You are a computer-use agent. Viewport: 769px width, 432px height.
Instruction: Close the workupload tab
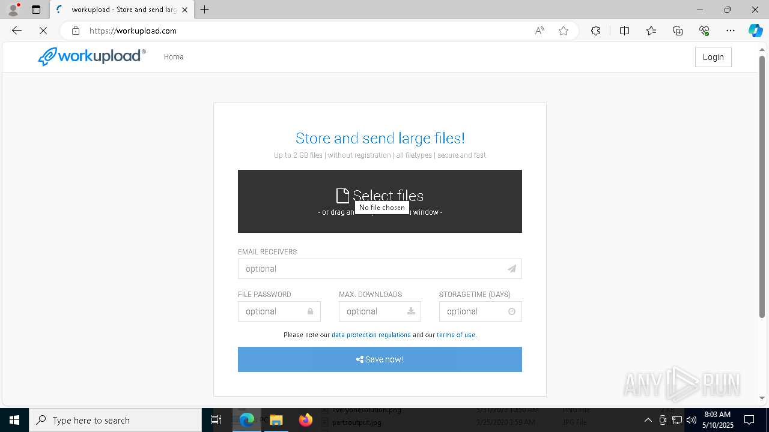tap(184, 10)
